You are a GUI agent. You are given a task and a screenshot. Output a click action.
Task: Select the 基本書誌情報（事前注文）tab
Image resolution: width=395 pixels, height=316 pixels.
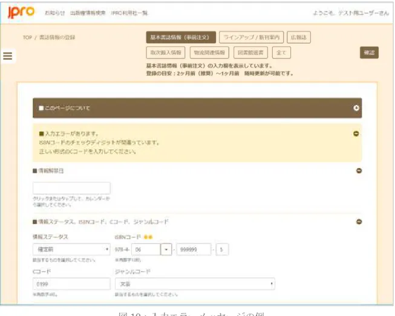click(181, 37)
